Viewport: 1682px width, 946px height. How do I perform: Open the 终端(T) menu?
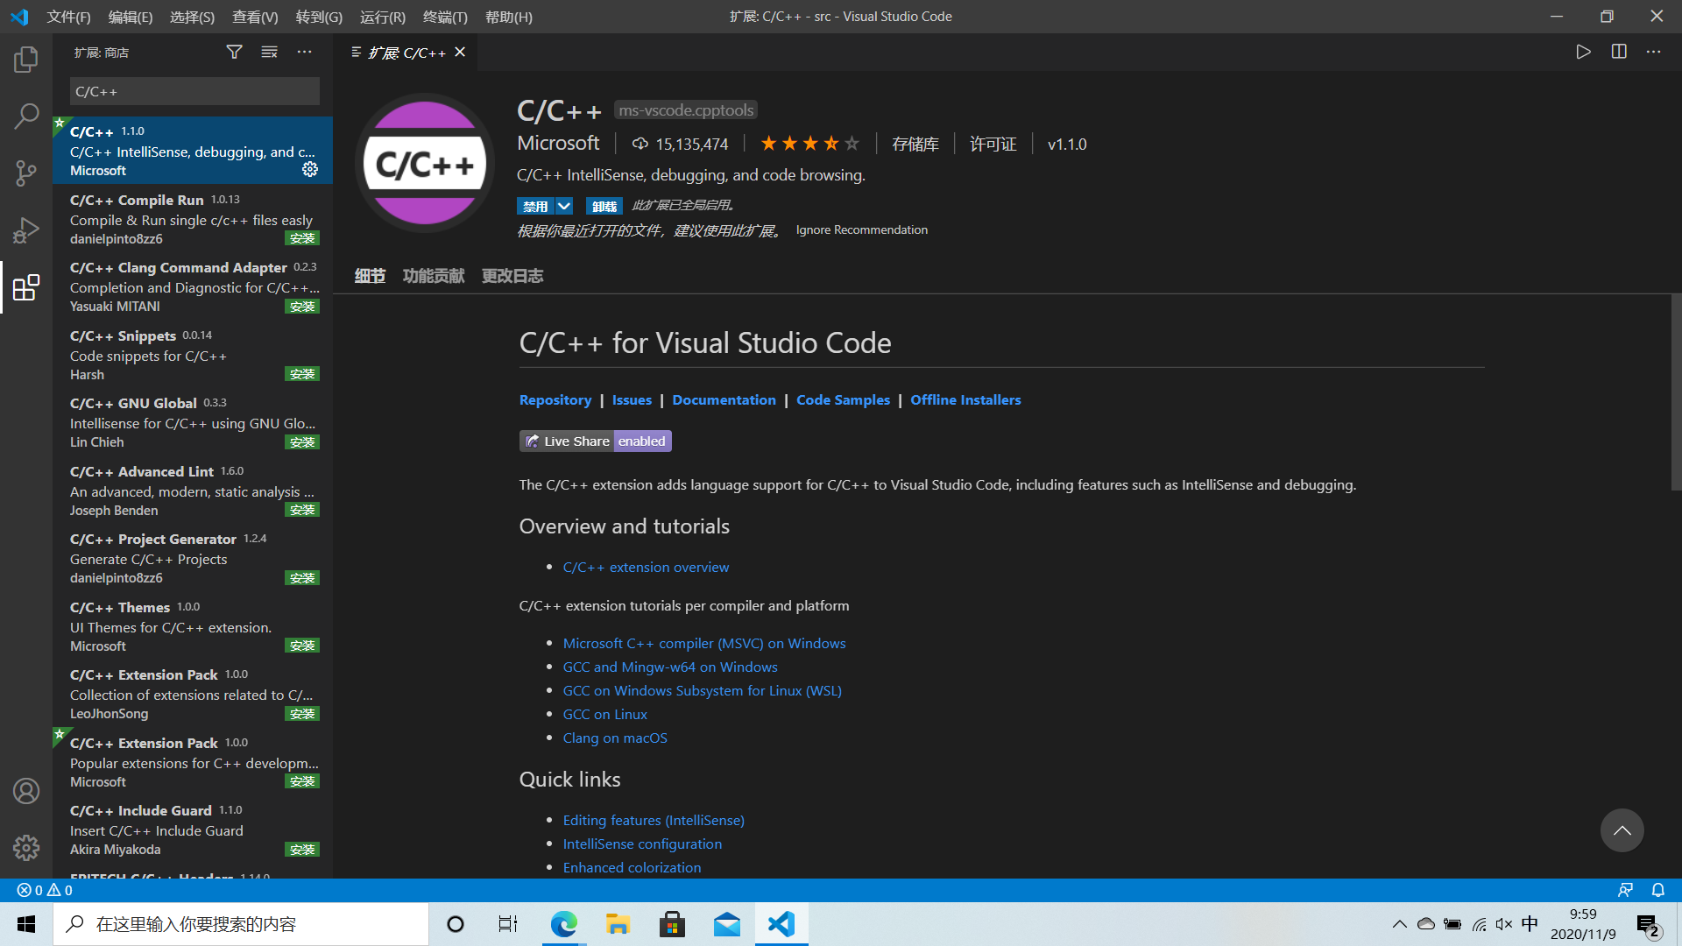[445, 17]
